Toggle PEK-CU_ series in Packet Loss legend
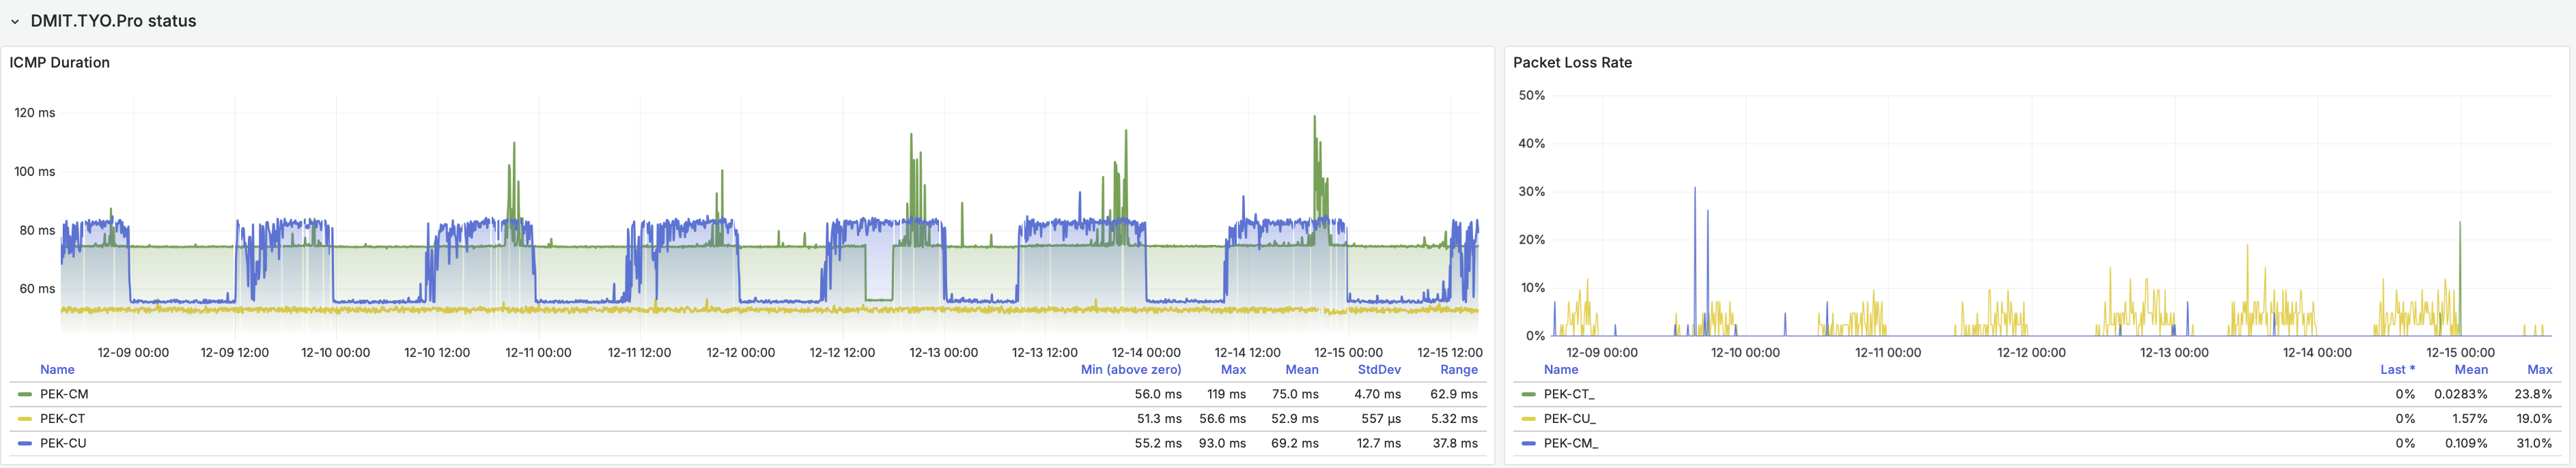Image resolution: width=2576 pixels, height=468 pixels. click(1569, 419)
